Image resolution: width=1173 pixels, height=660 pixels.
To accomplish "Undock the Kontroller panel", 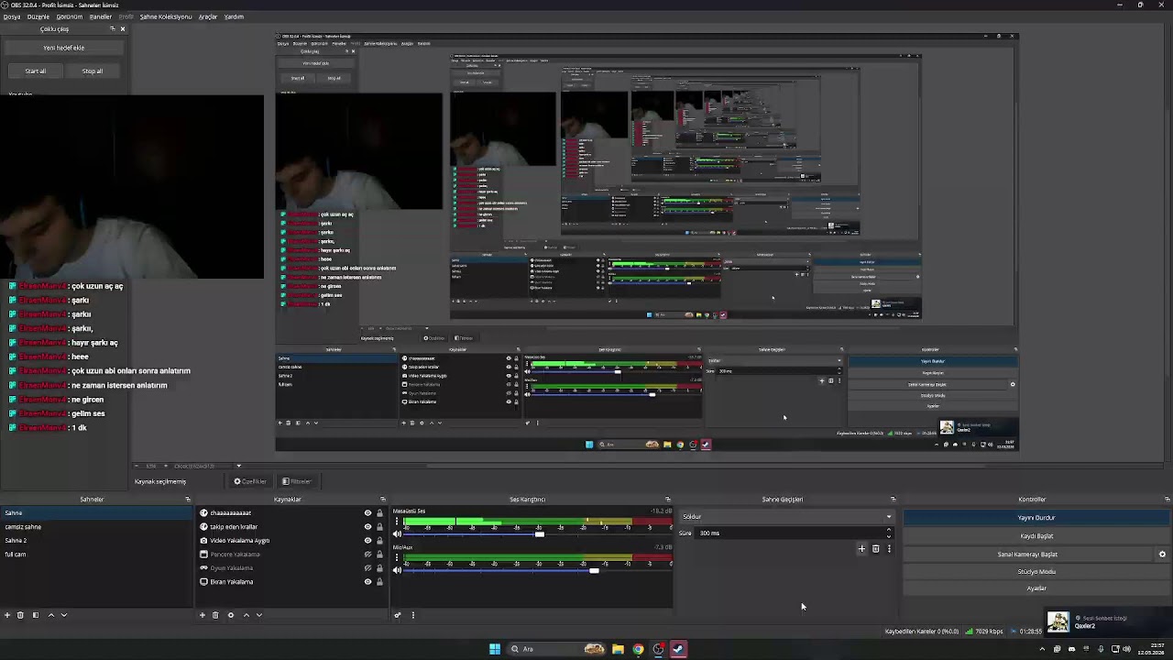I will [x=1167, y=500].
